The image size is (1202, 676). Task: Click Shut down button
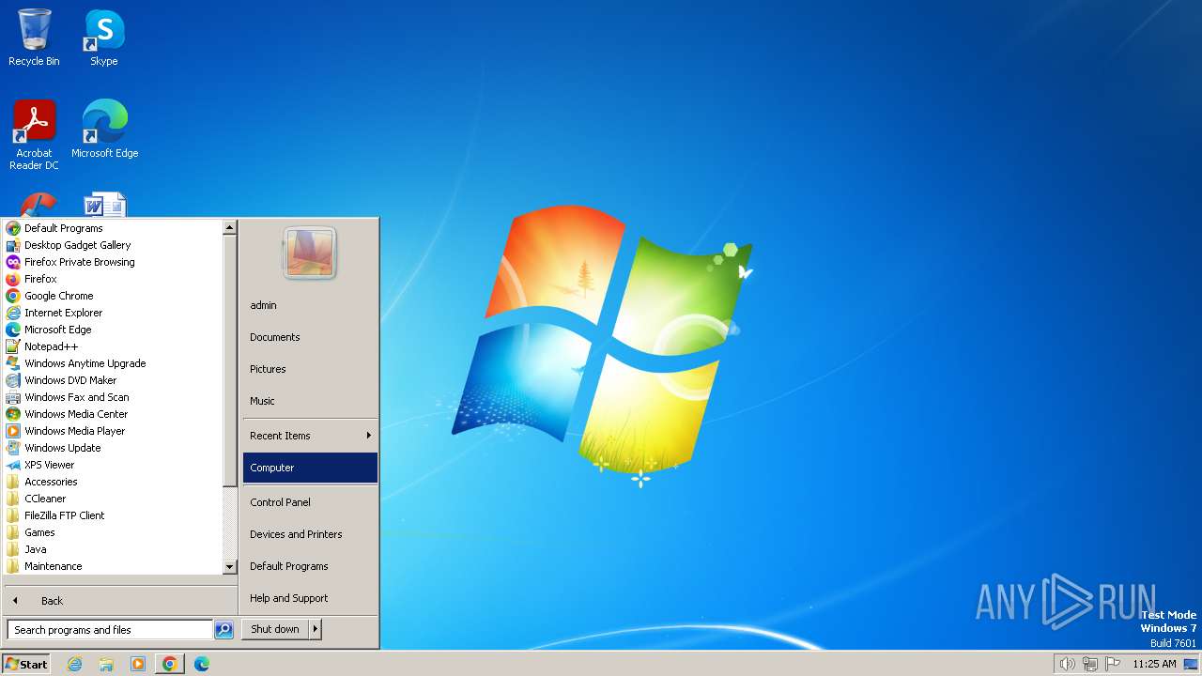click(275, 629)
